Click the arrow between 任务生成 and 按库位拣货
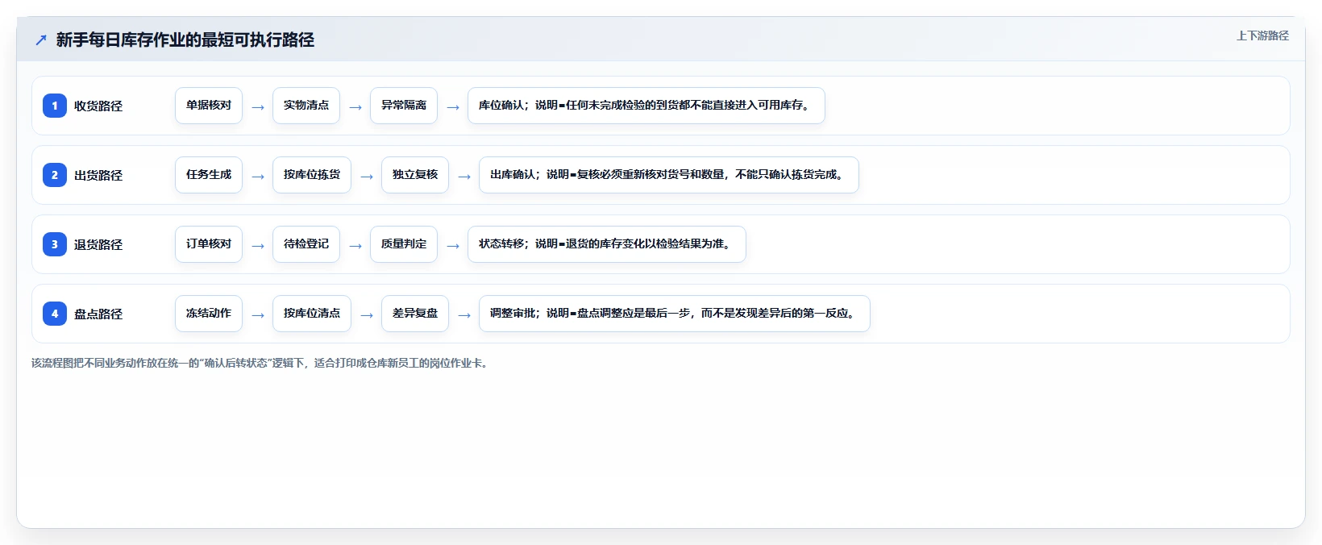The height and width of the screenshot is (545, 1322). pos(258,177)
